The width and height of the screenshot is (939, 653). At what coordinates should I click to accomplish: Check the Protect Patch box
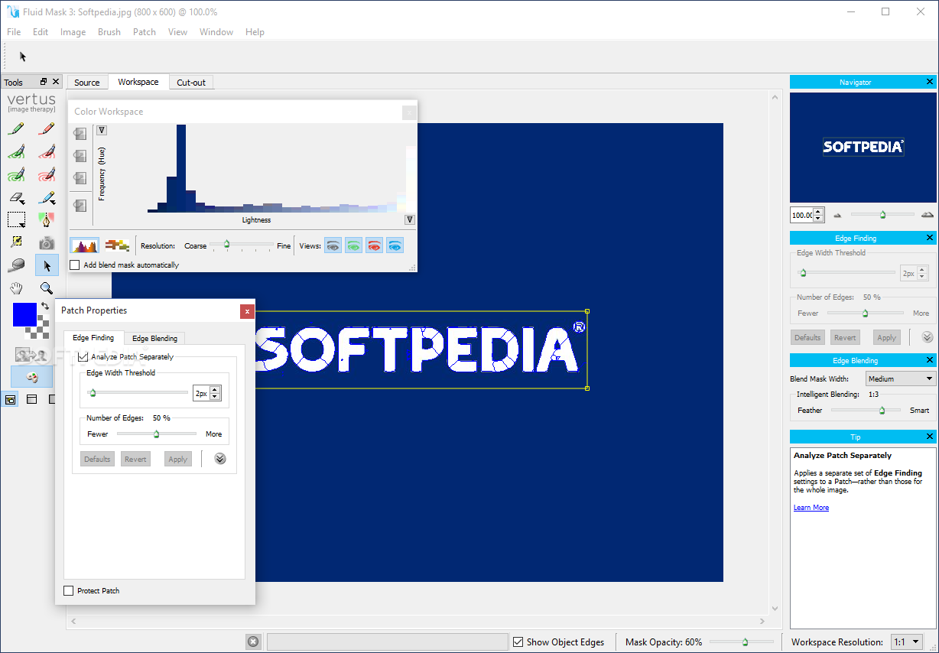(x=69, y=590)
